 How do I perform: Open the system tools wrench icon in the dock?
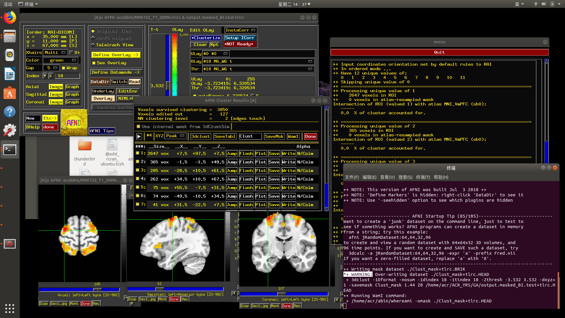(x=10, y=130)
